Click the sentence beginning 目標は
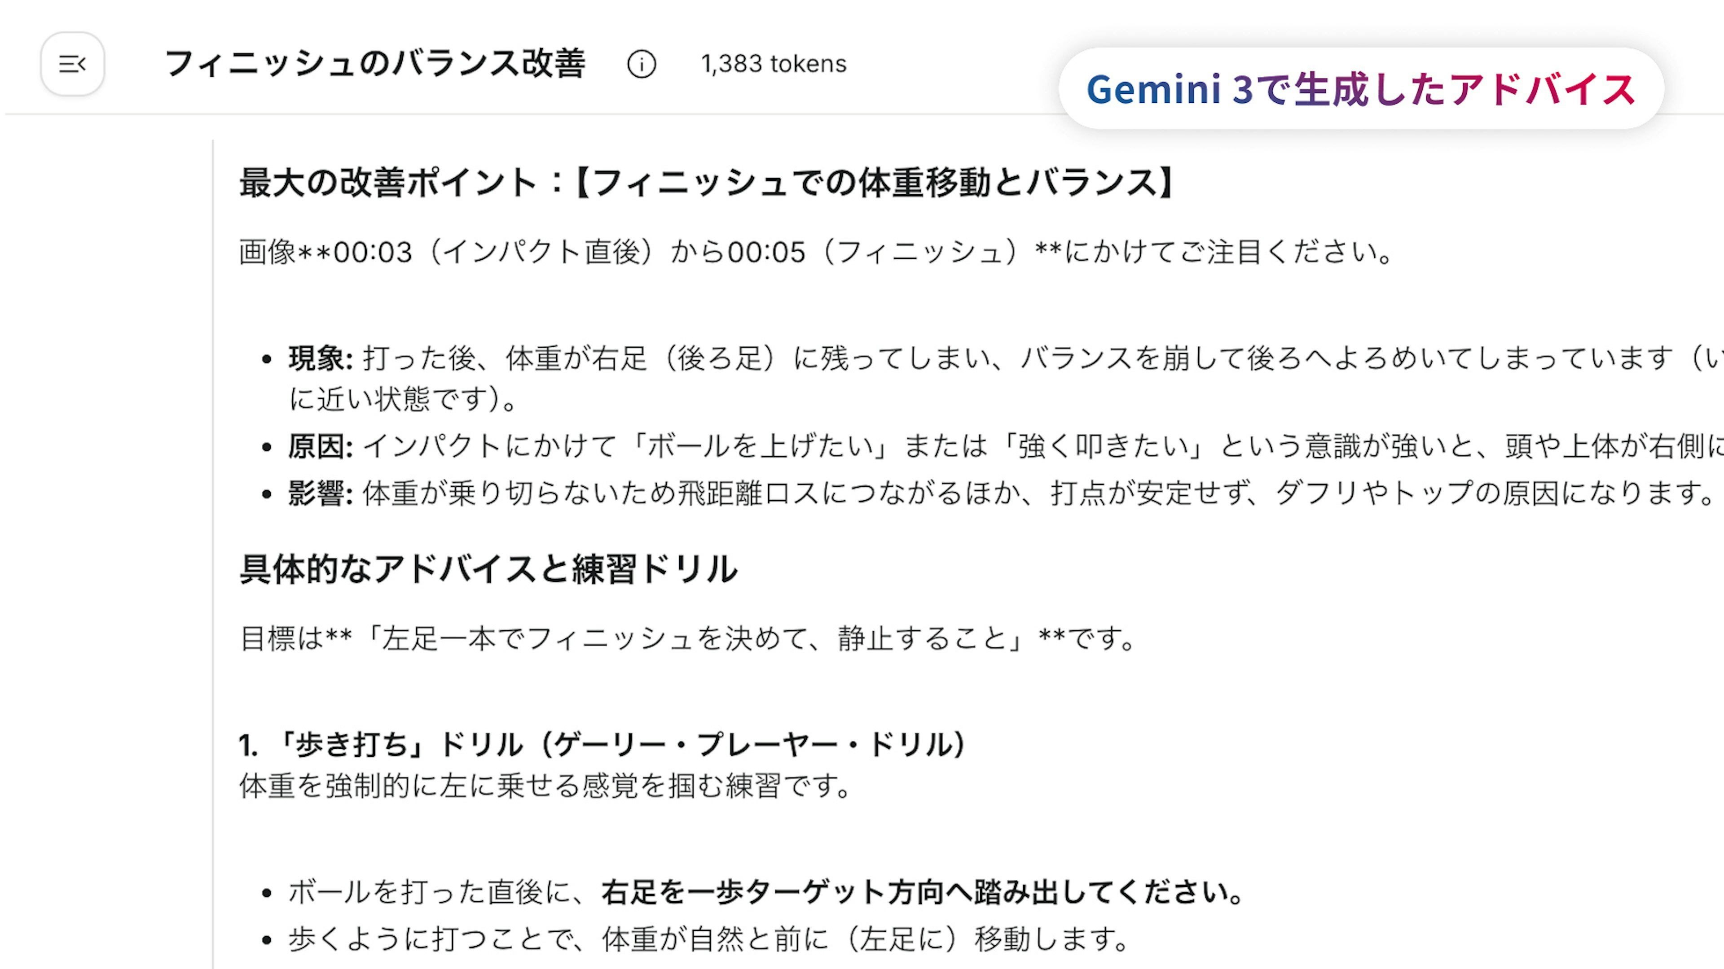 point(686,638)
